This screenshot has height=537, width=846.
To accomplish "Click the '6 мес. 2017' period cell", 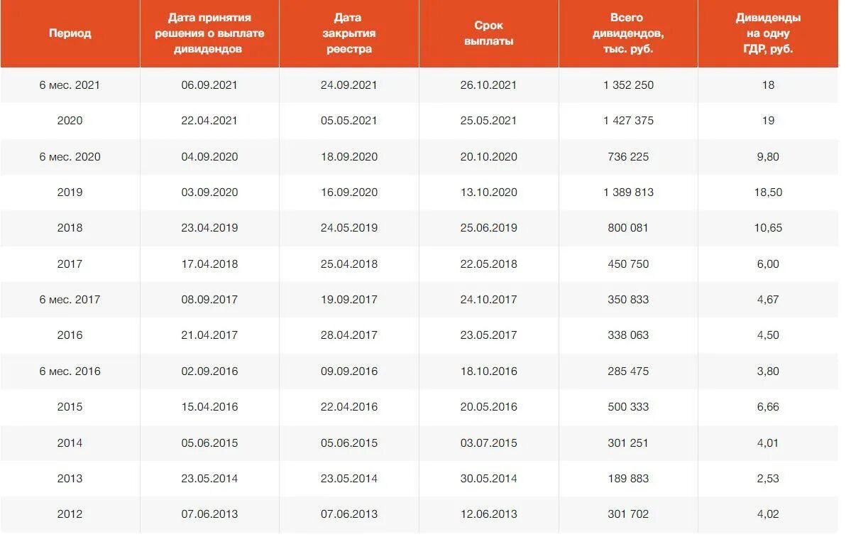I will tap(70, 300).
